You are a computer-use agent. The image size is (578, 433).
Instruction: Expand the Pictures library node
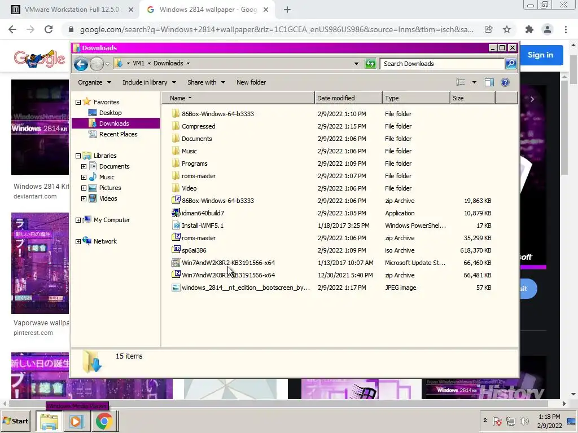pos(84,188)
